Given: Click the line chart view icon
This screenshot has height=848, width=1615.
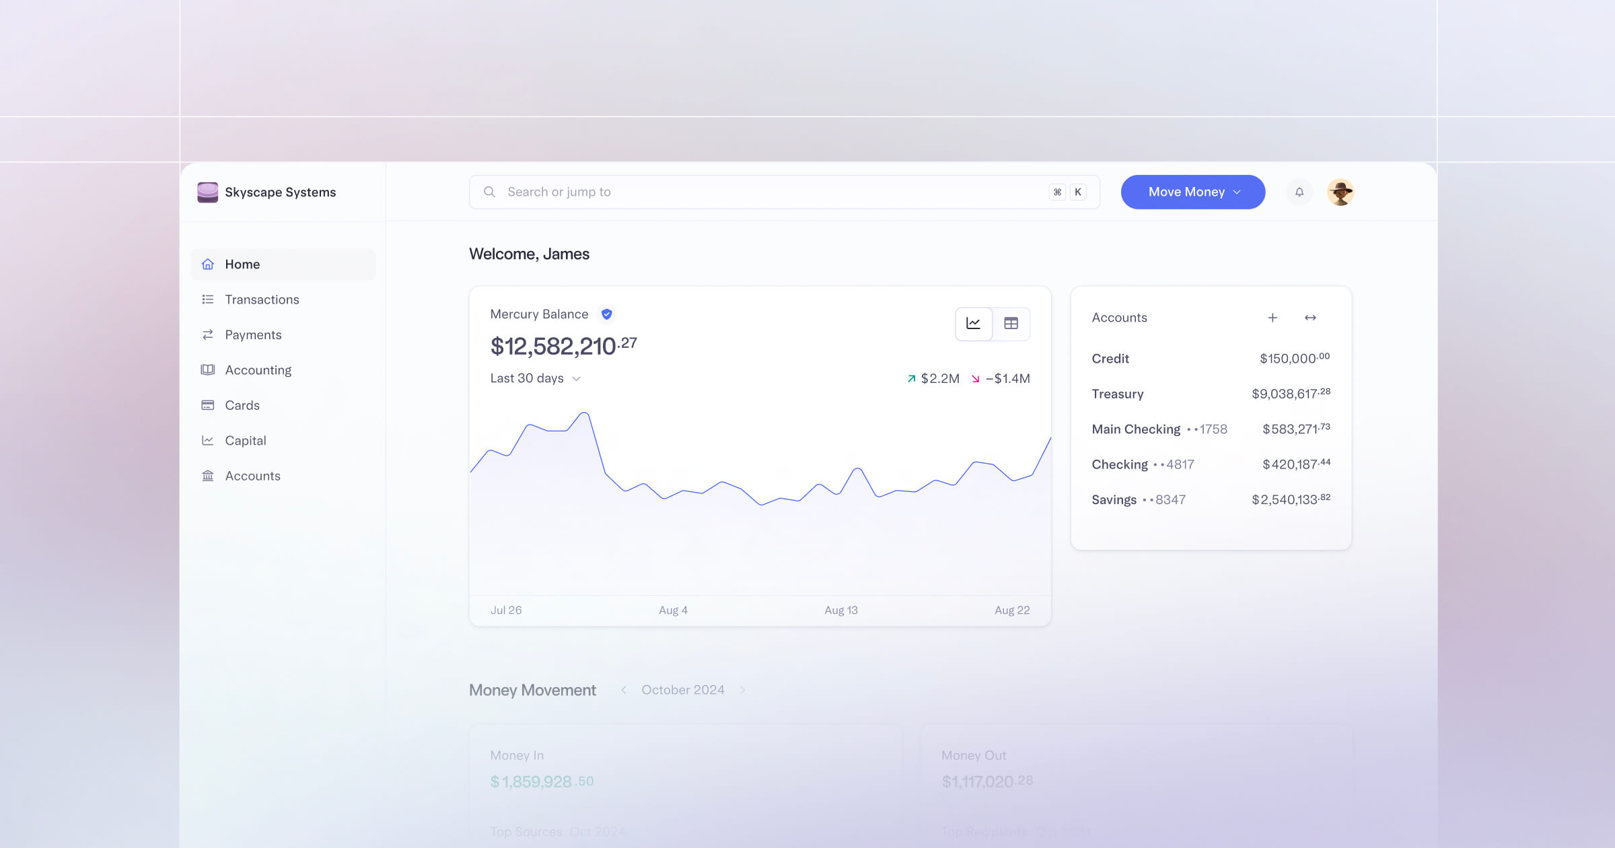Looking at the screenshot, I should pos(974,322).
